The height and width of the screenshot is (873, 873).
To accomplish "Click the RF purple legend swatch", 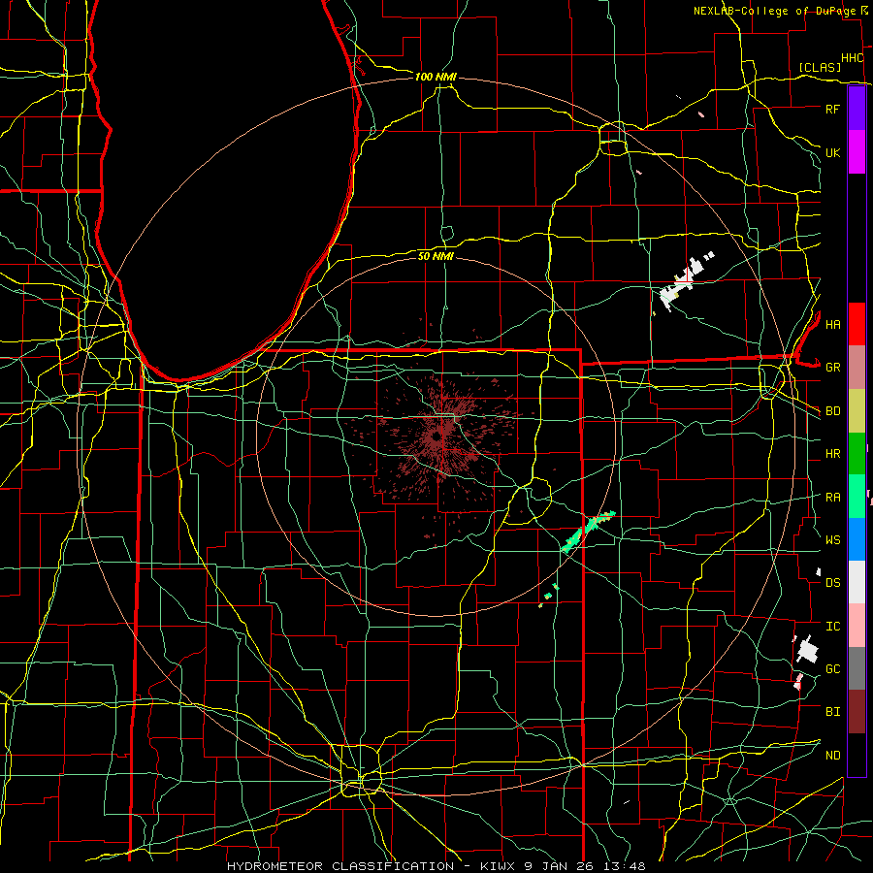I will click(x=857, y=109).
